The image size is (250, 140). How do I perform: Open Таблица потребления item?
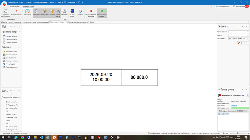tap(11, 36)
